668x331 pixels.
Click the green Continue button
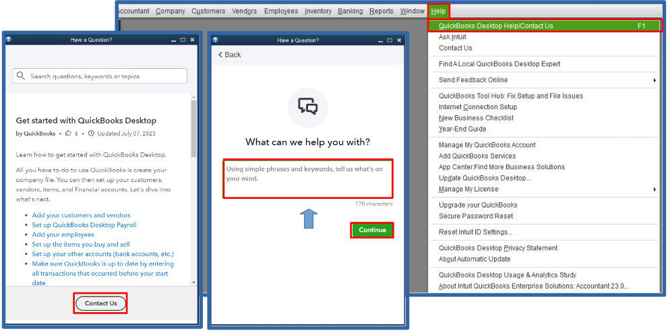[372, 230]
